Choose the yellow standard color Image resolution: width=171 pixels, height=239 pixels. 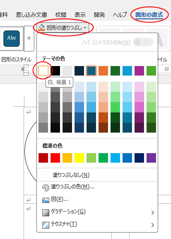pyautogui.click(x=79, y=158)
